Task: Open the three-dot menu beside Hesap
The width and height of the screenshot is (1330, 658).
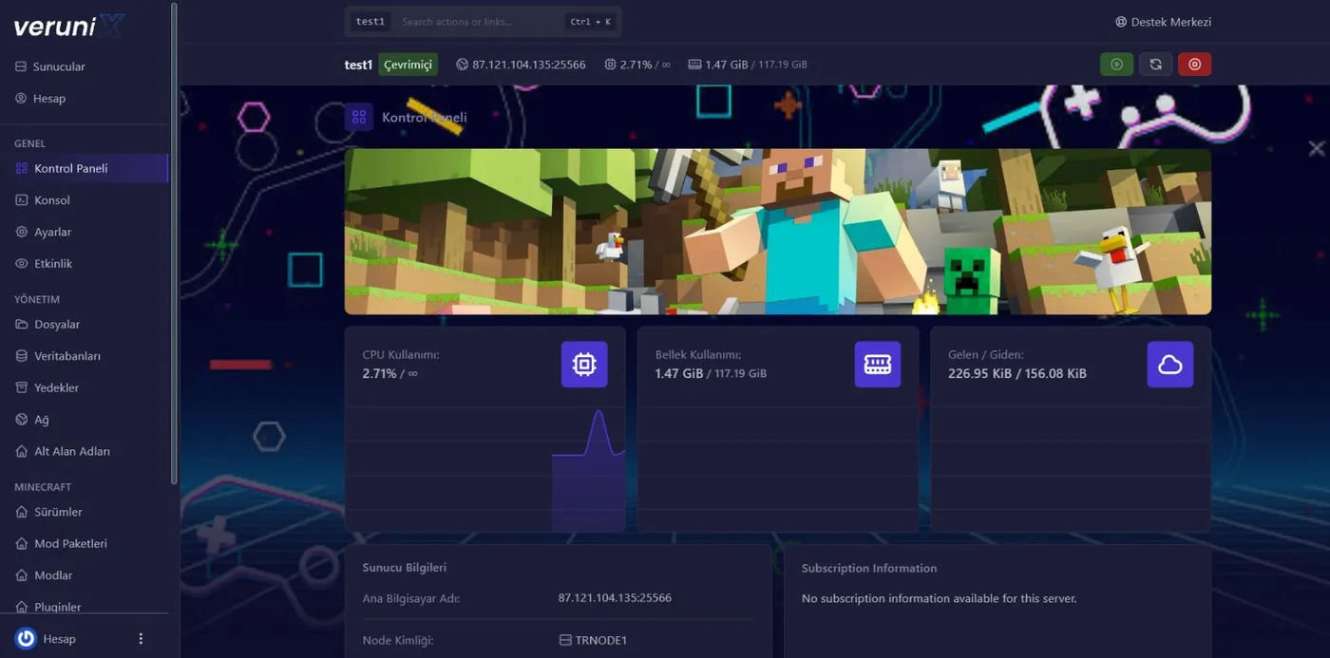Action: 141,639
